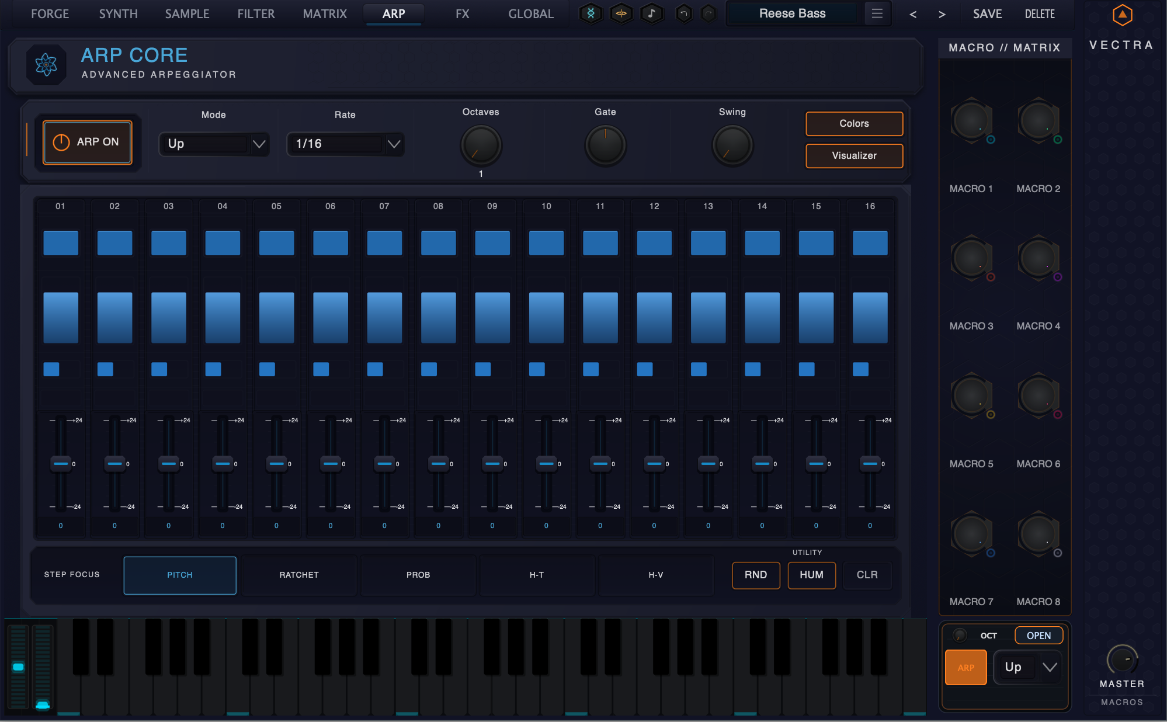This screenshot has height=722, width=1167.
Task: Click the orange eye hexagon icon
Action: click(x=621, y=13)
